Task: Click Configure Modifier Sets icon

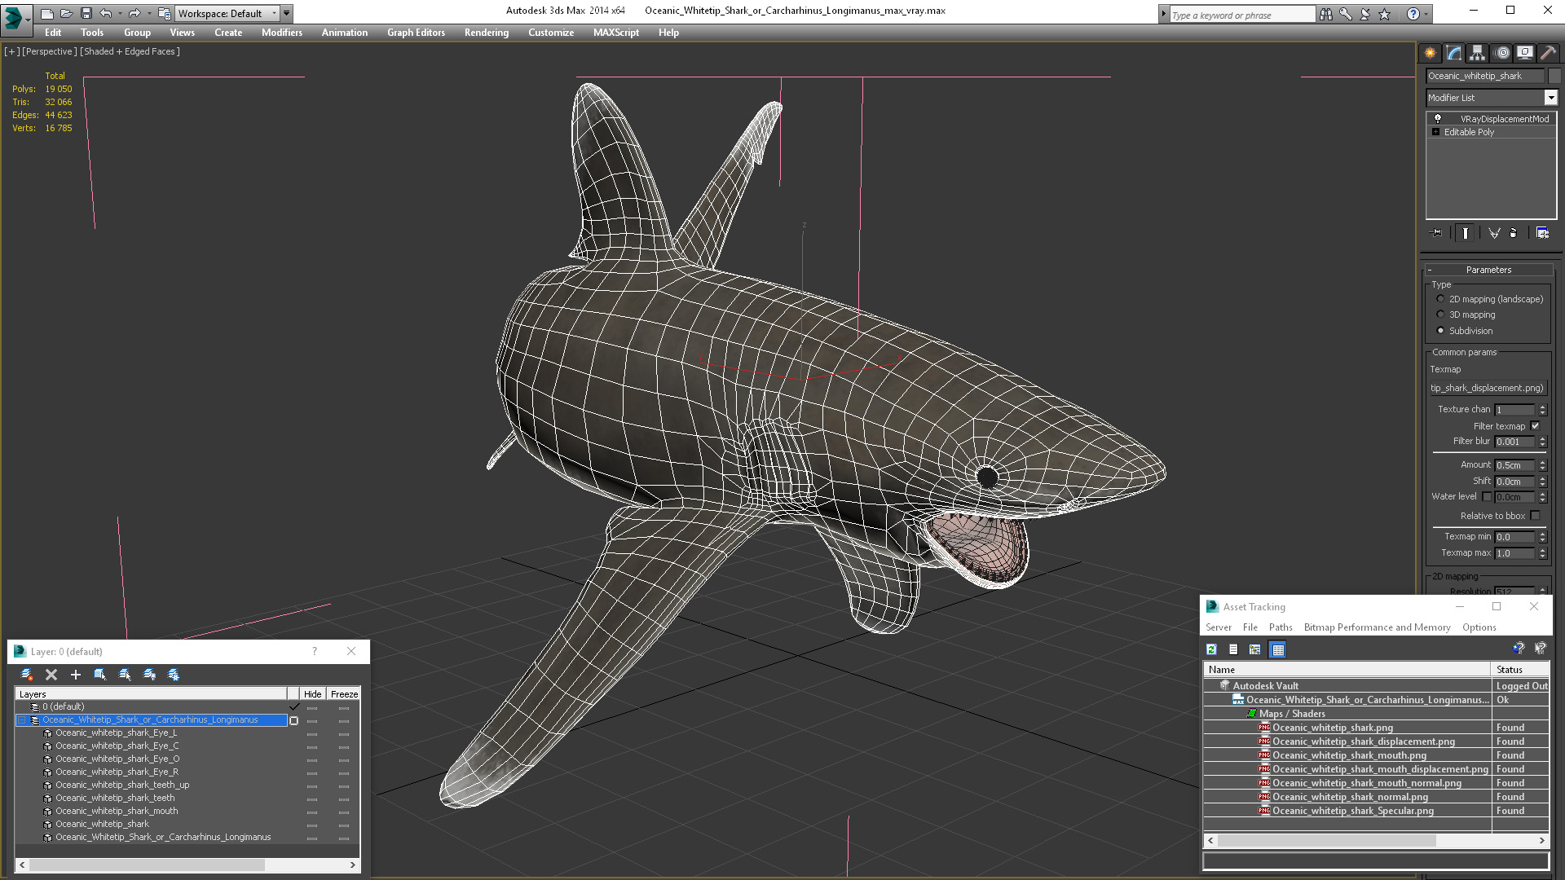Action: pos(1542,233)
